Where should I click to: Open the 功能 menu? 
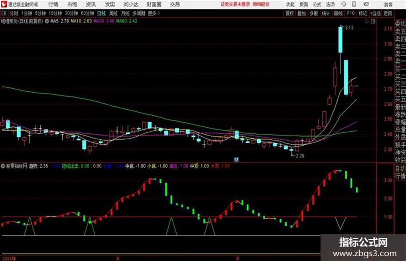[x=290, y=4]
